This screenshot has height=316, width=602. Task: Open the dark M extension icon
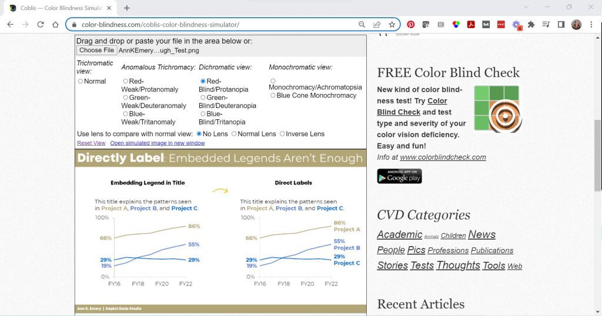[x=486, y=25]
